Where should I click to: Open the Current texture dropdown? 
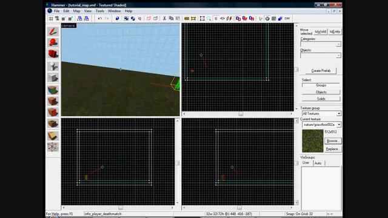point(322,125)
